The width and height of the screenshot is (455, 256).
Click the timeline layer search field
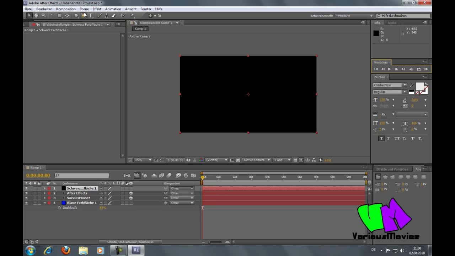click(82, 175)
